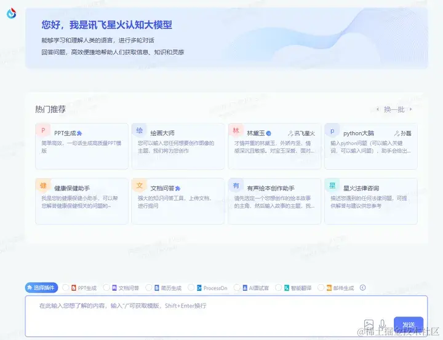Click the p avatar icon on python大脑 card

(332, 131)
